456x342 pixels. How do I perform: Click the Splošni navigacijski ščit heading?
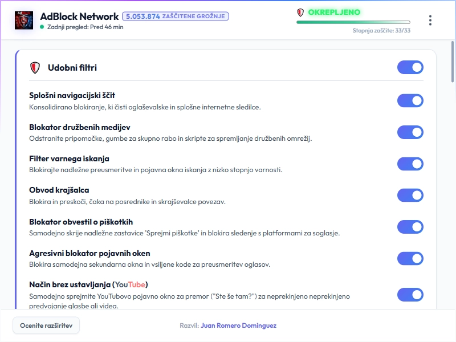point(72,95)
